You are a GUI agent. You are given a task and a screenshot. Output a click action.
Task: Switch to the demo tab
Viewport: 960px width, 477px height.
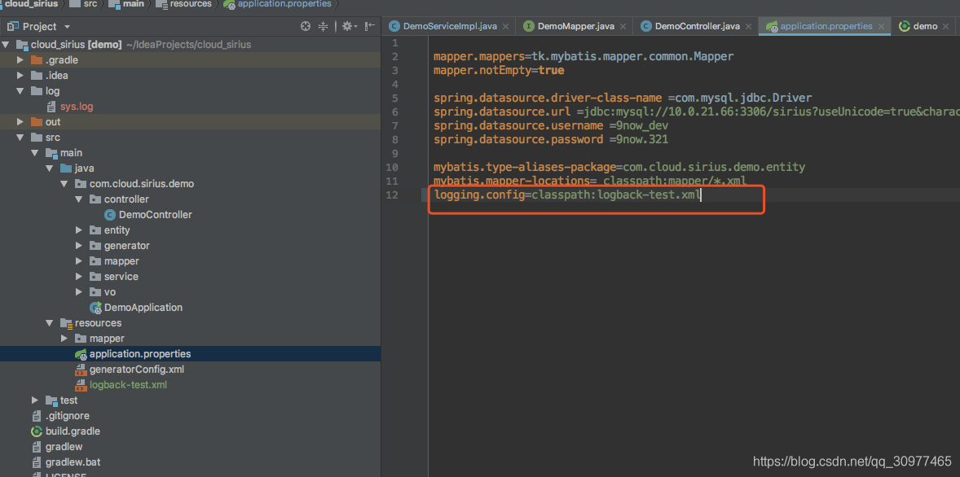[x=924, y=26]
